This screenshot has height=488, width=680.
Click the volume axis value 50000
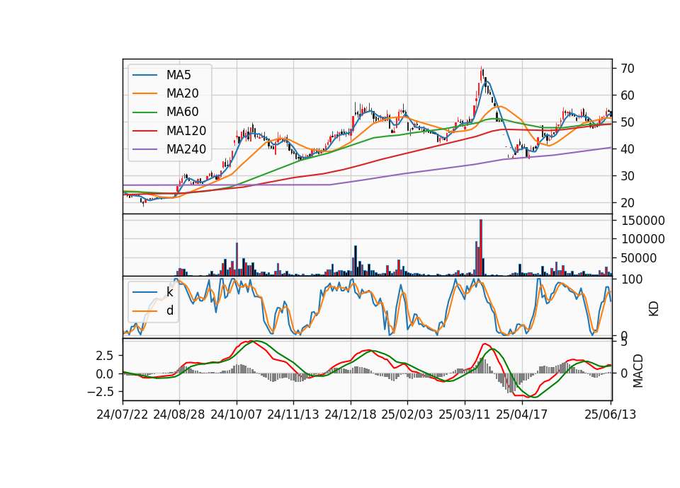tap(639, 258)
